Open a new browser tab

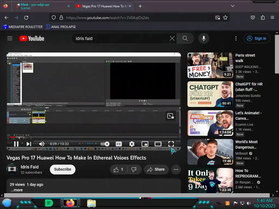coord(140,6)
